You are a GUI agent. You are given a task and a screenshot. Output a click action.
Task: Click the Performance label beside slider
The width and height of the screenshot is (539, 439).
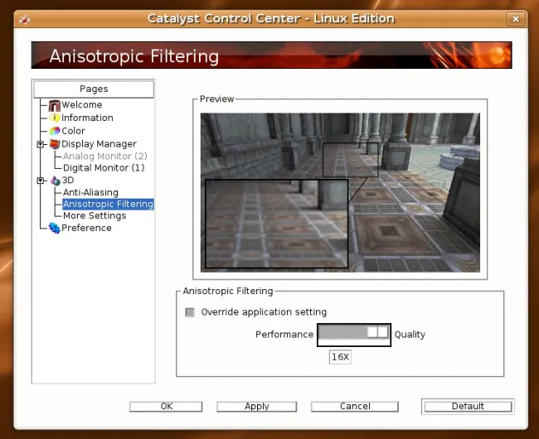point(284,335)
